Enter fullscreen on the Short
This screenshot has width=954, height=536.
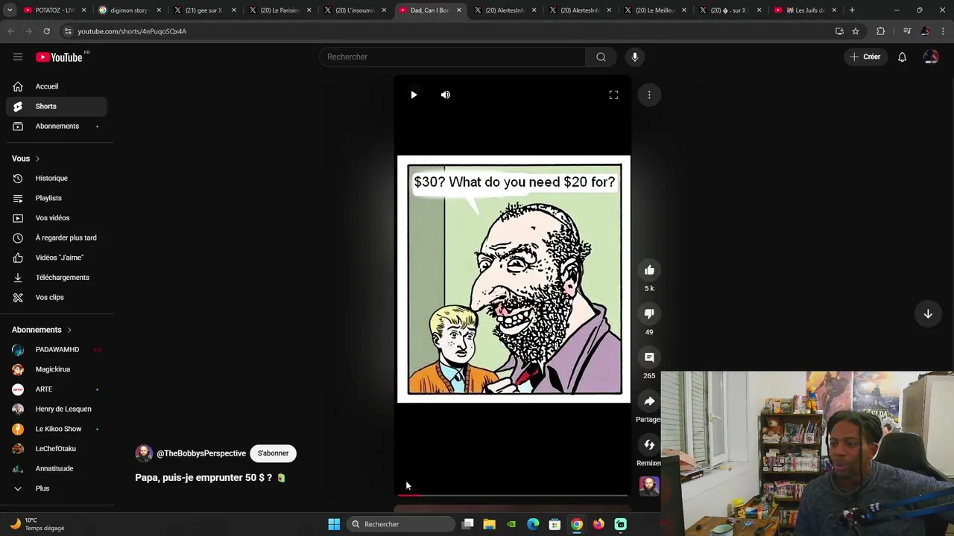coord(613,95)
